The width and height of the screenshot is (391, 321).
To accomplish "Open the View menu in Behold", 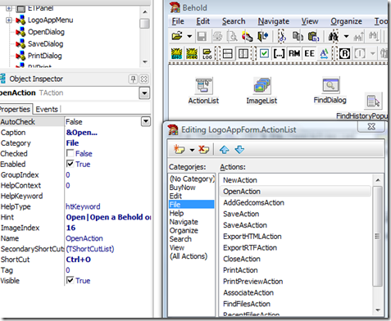I will 310,21.
